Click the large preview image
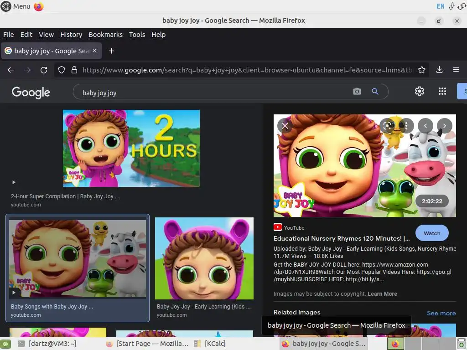The width and height of the screenshot is (467, 350). 364,165
